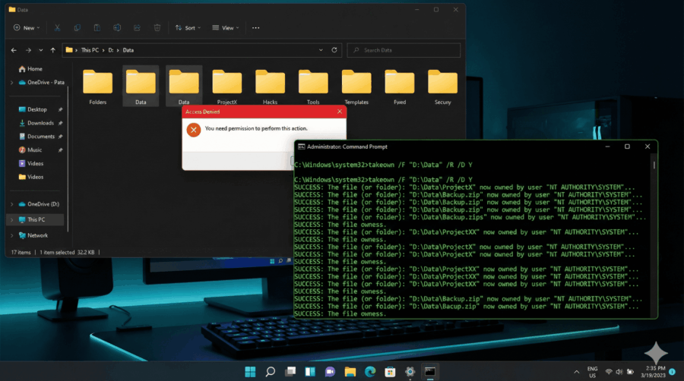The image size is (684, 381).
Task: Expand the Network tree node
Action: tap(11, 235)
